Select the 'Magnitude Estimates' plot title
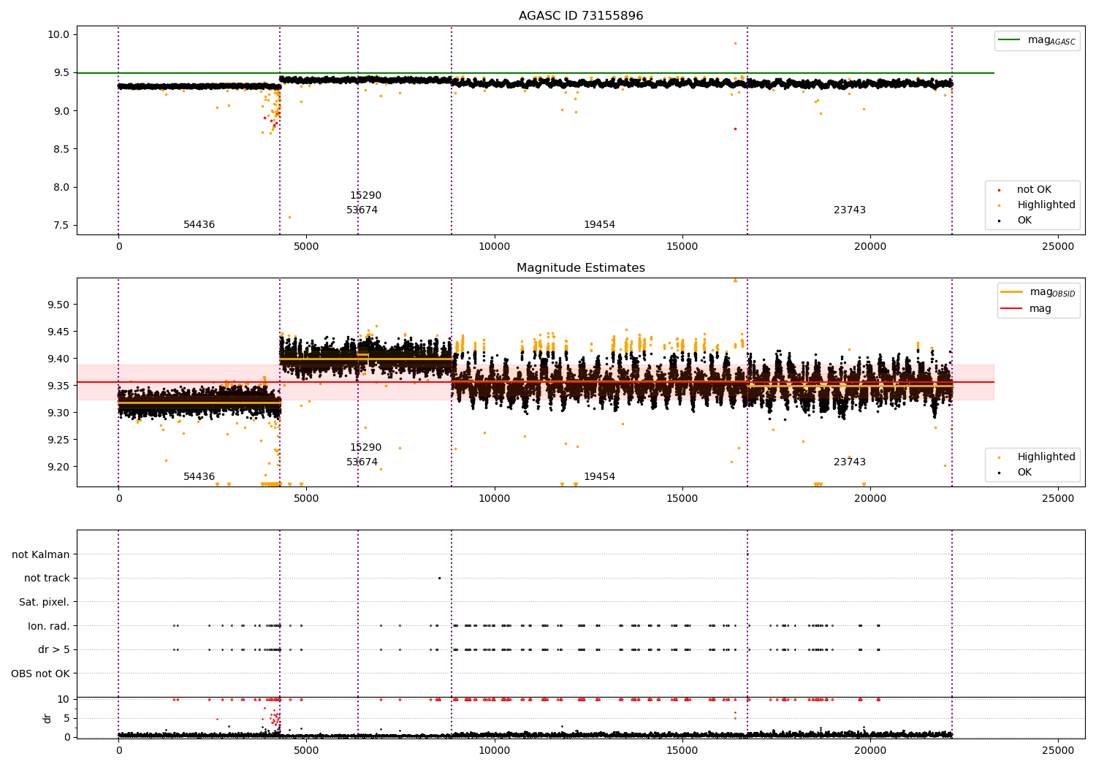1096x767 pixels. [x=581, y=268]
